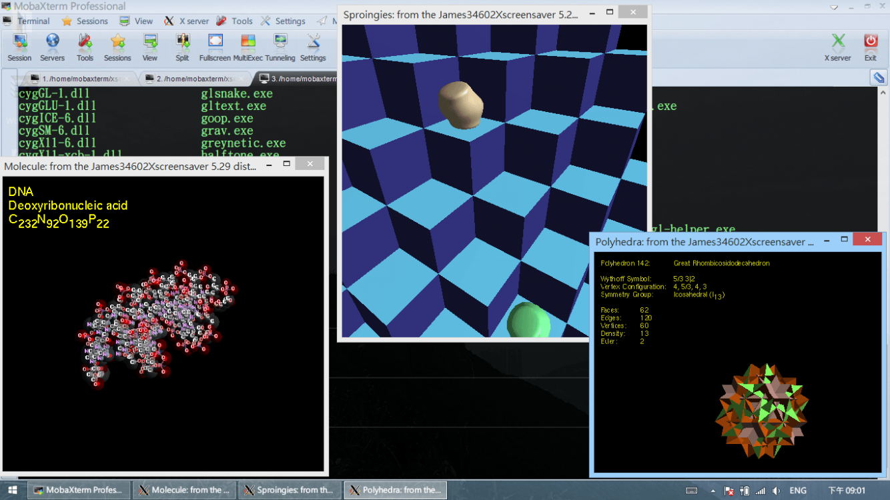Click the Session toolbar icon
The width and height of the screenshot is (890, 500).
point(19,47)
